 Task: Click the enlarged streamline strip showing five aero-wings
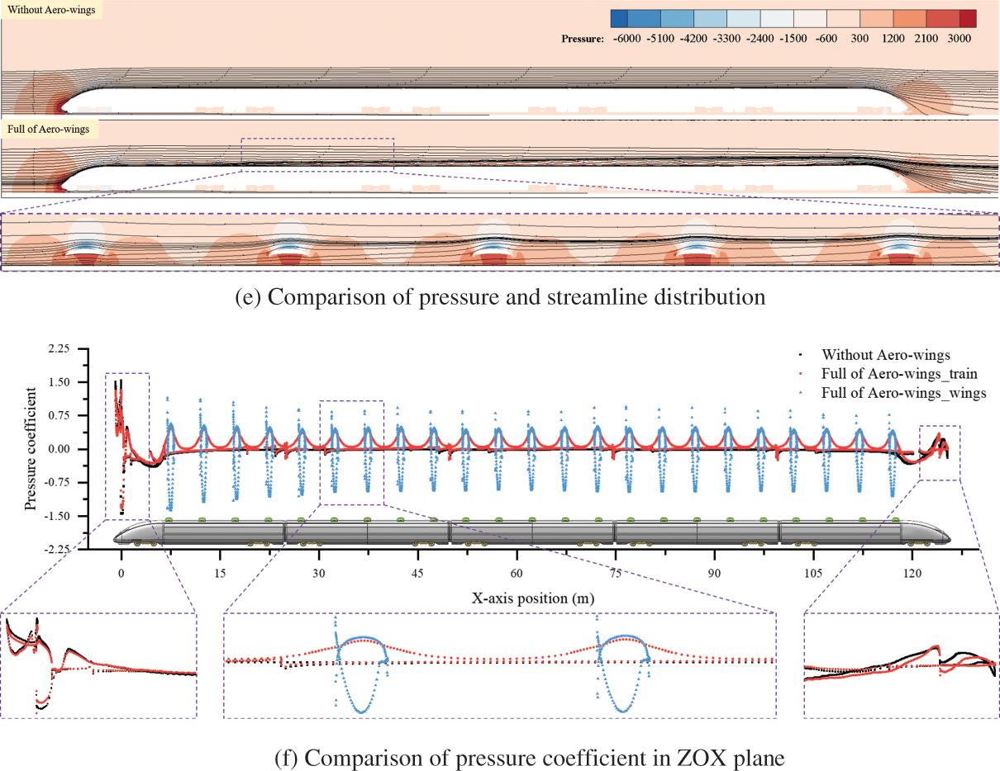(x=500, y=242)
